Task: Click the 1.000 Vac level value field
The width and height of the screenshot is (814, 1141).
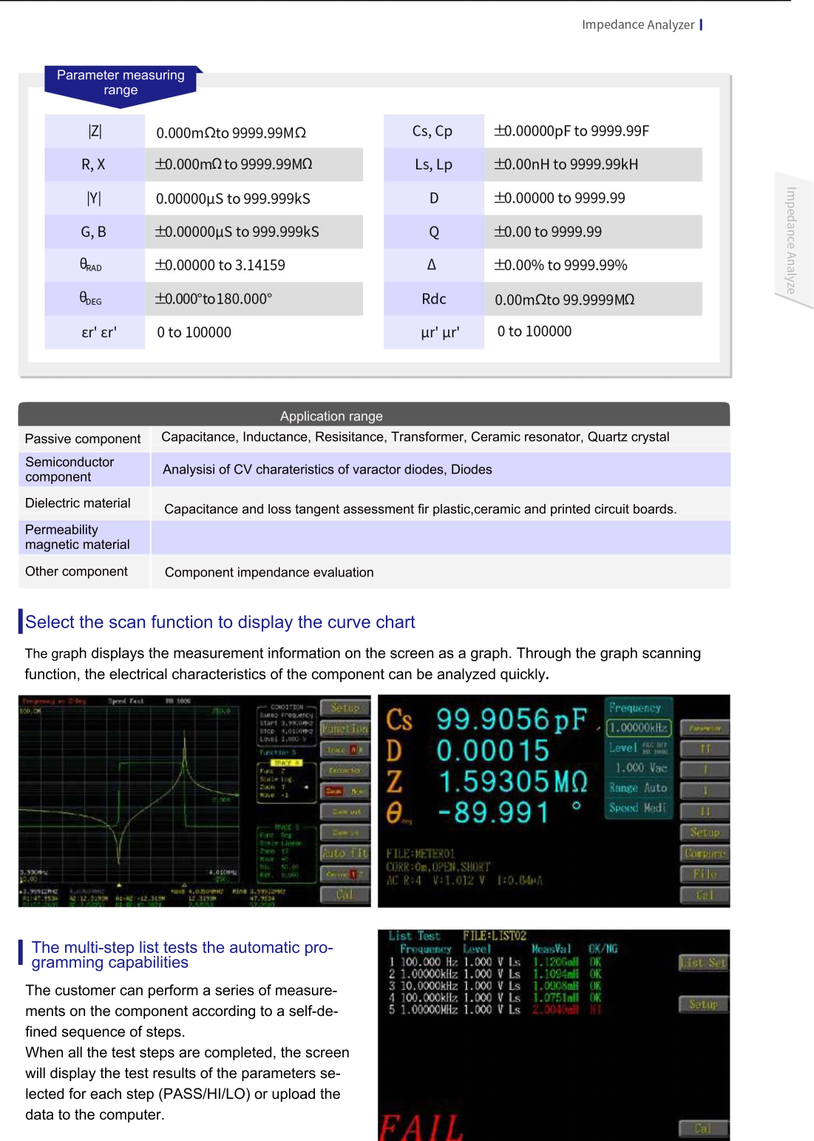Action: click(x=641, y=768)
